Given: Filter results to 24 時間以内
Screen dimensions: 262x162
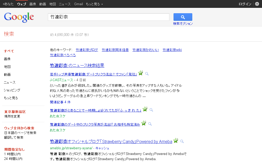Looking at the screenshot, I should click(13, 159).
